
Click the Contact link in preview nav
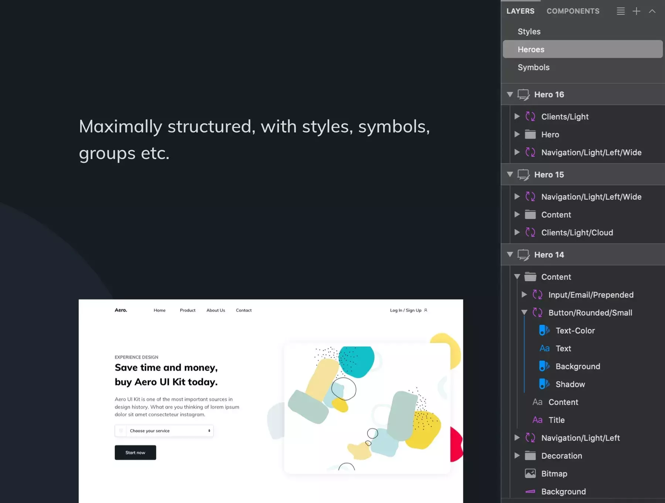[x=244, y=310]
